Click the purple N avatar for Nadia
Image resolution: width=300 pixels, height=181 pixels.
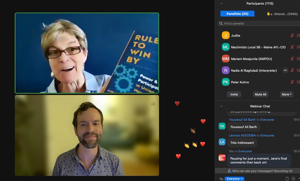click(x=225, y=71)
